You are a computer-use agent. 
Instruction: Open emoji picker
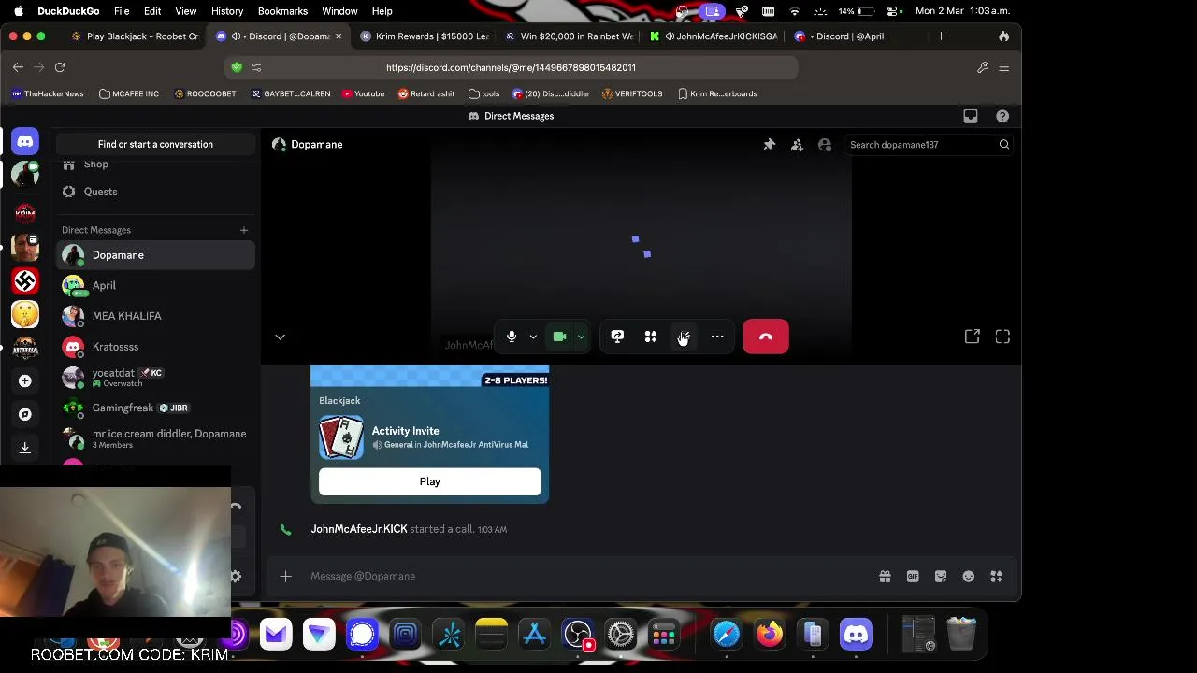tap(969, 577)
